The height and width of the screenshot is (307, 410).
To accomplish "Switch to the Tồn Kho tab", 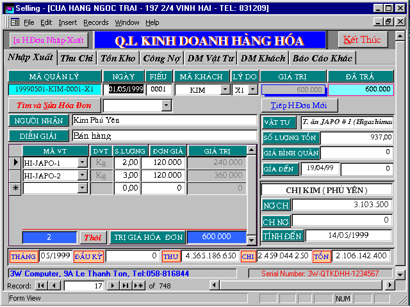I will [118, 58].
